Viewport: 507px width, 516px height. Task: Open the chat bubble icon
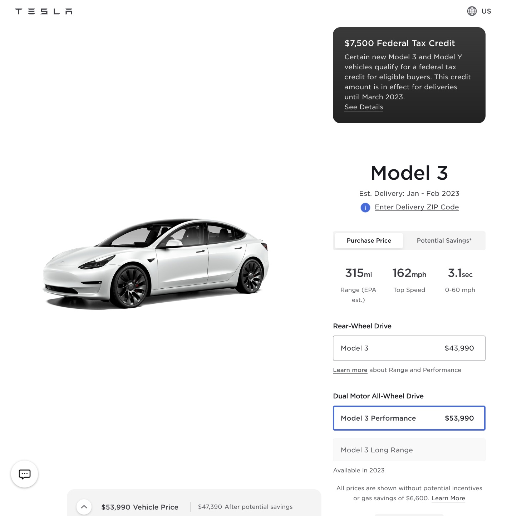click(x=25, y=474)
